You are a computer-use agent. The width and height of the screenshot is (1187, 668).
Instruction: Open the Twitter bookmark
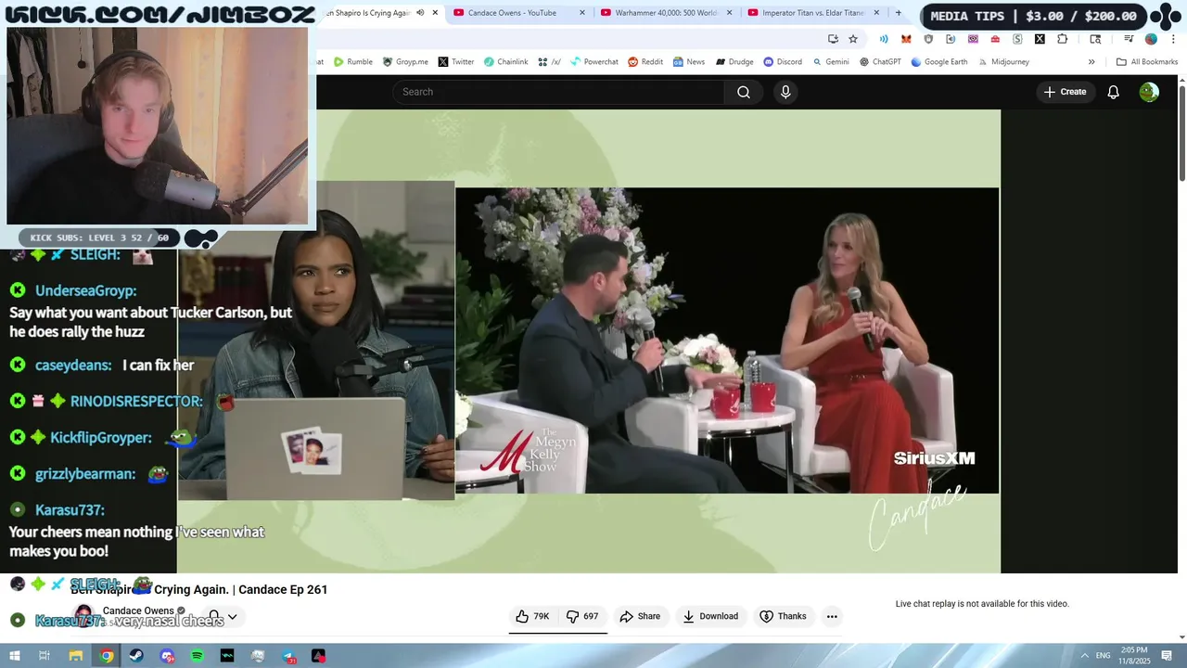pyautogui.click(x=455, y=62)
